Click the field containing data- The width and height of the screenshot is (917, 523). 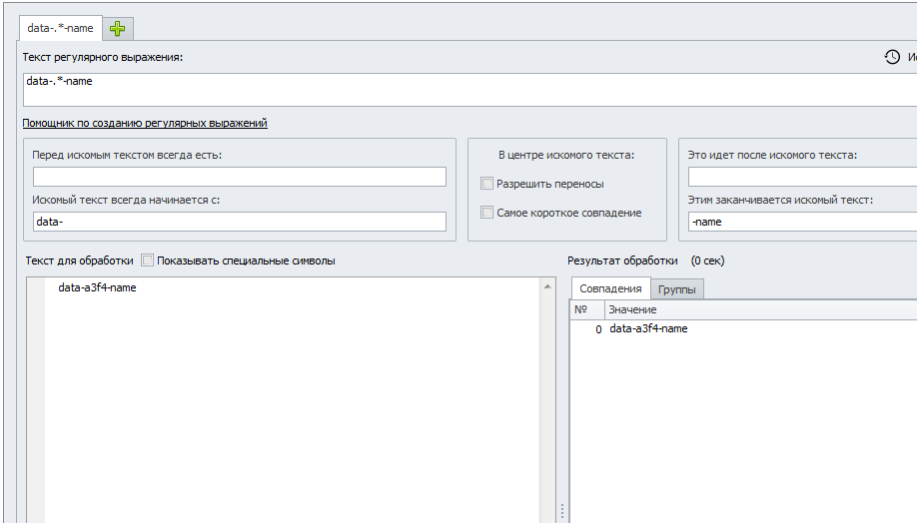coord(239,222)
